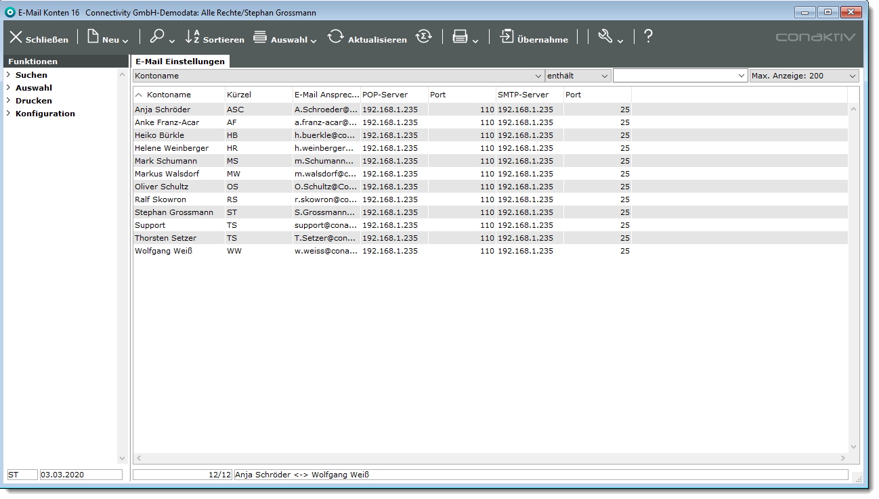Click the question mark help icon

(648, 37)
